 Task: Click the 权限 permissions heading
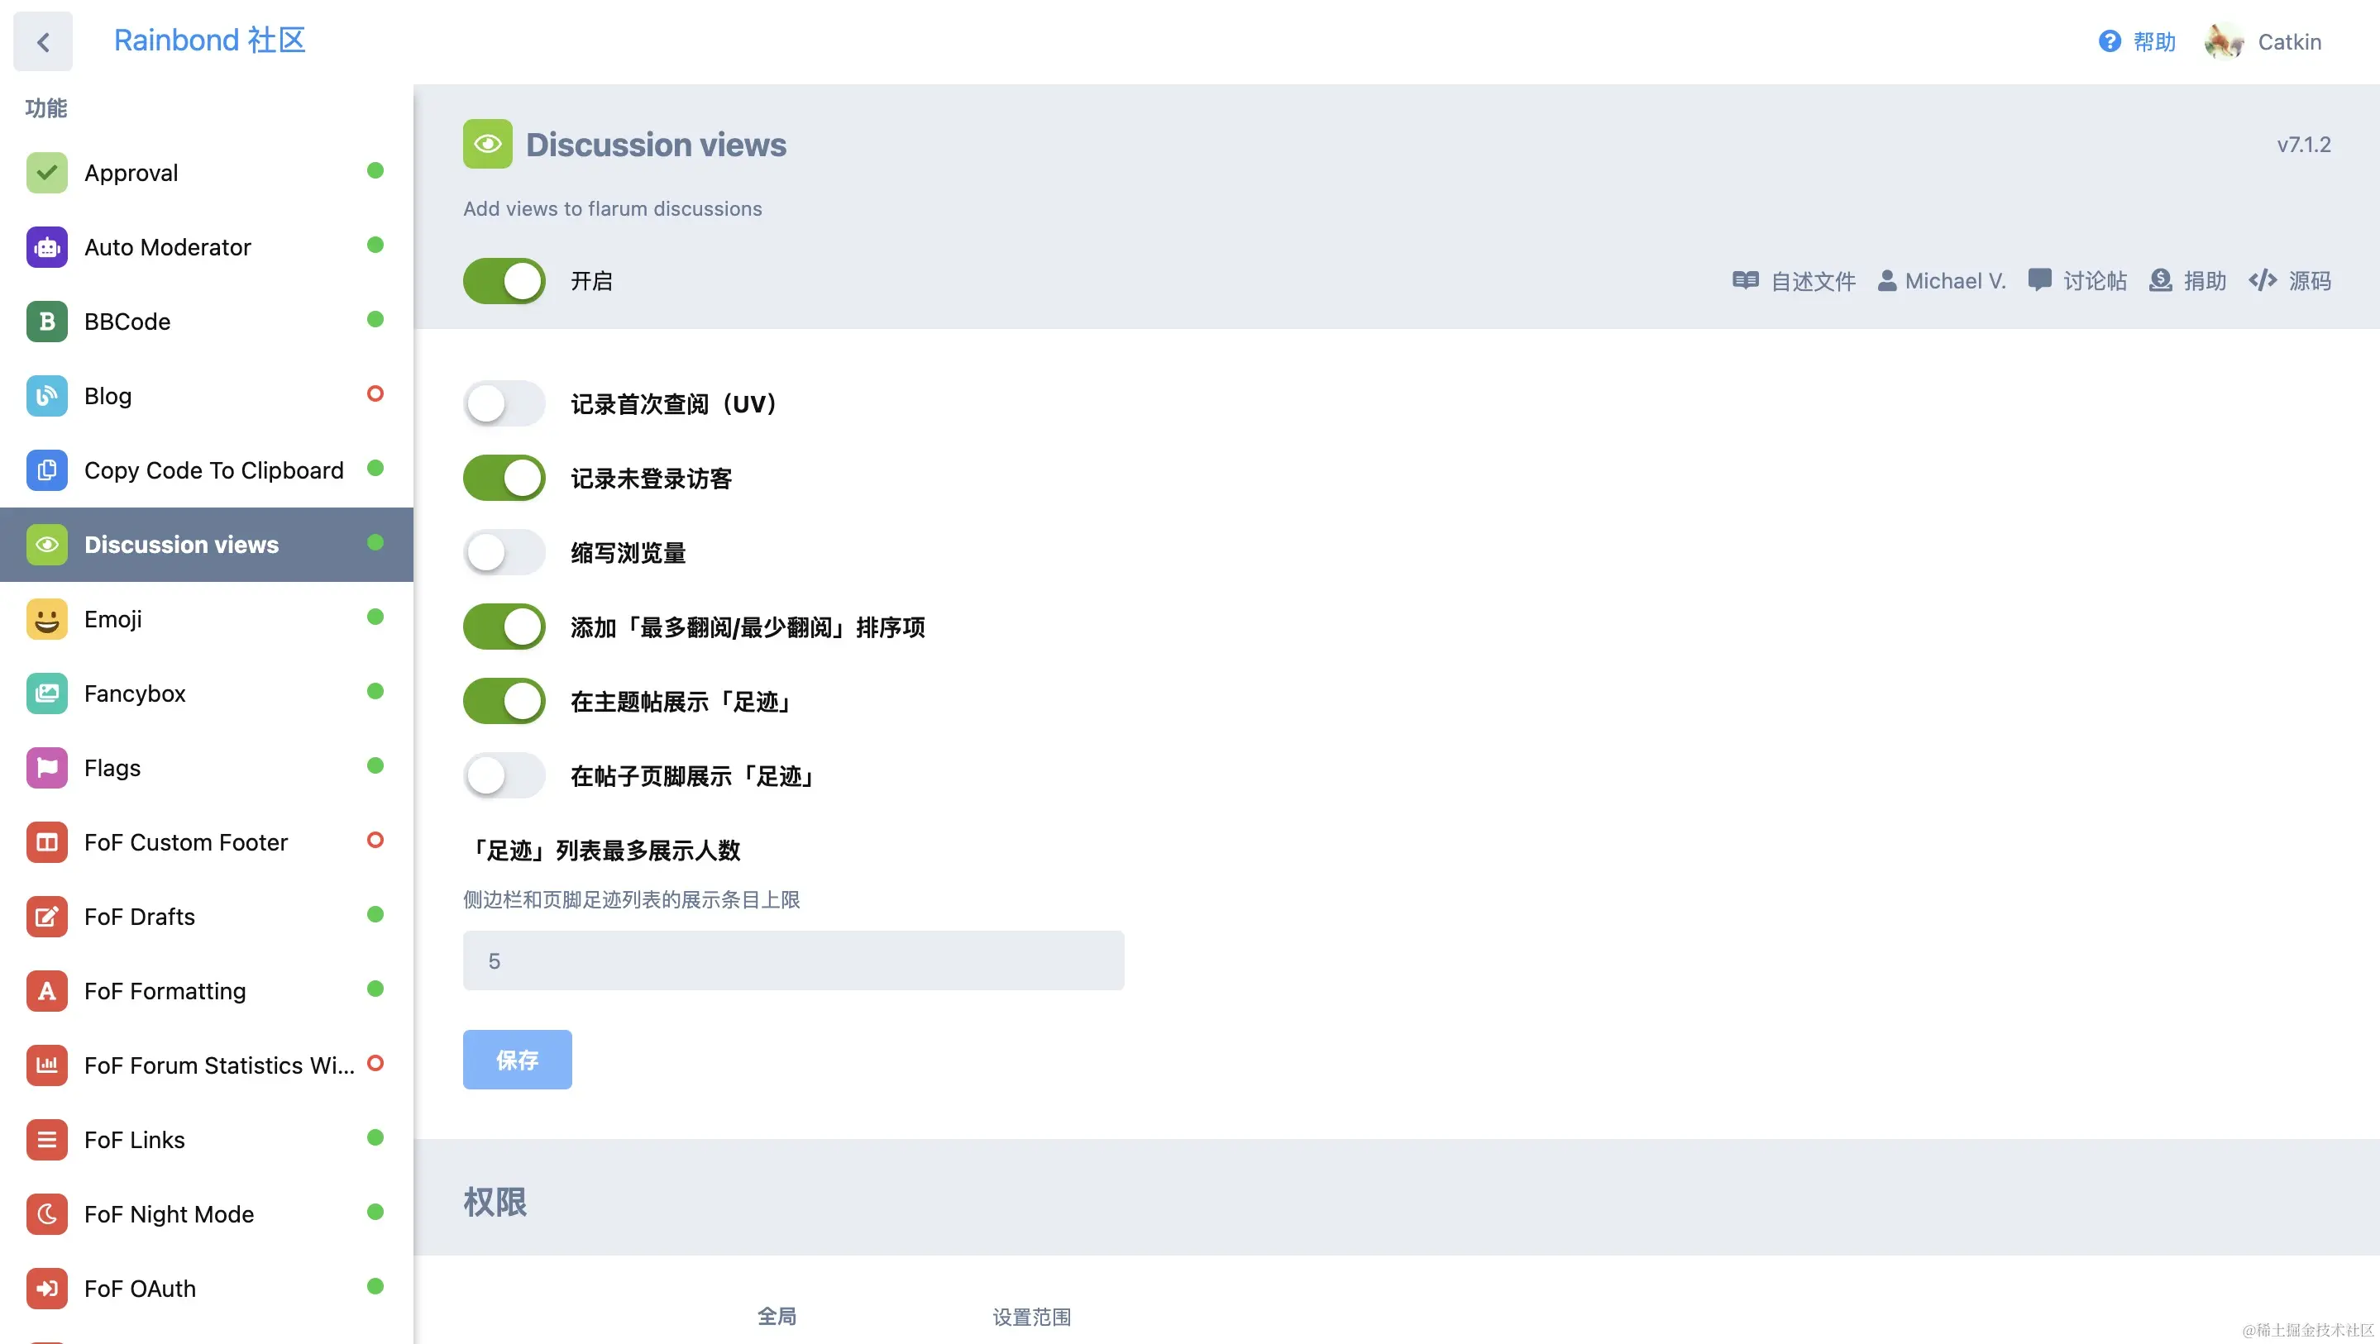pos(495,1202)
